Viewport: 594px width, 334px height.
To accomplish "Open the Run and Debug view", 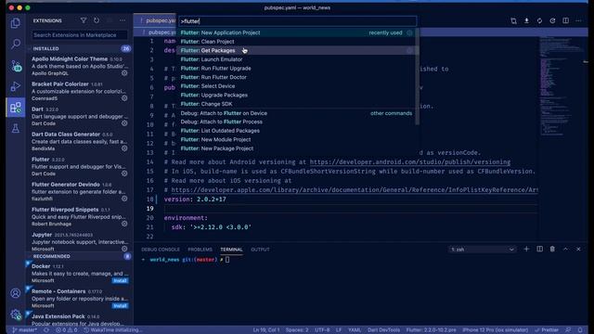I will (x=16, y=86).
